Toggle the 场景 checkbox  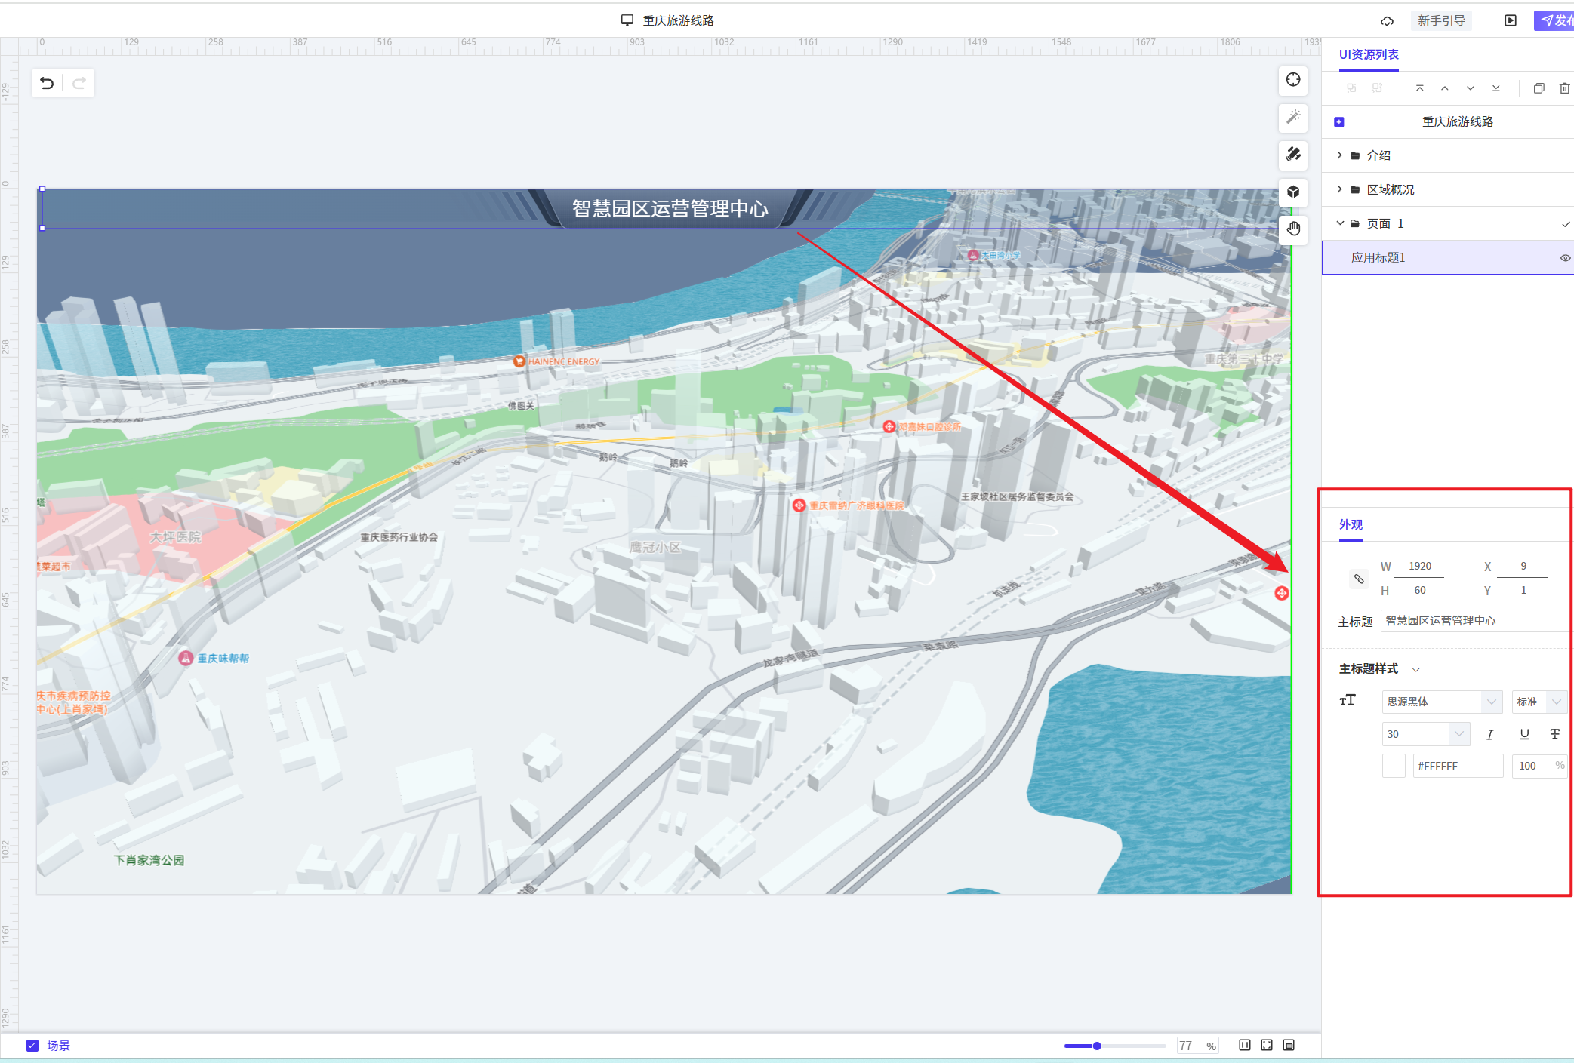(x=32, y=1046)
